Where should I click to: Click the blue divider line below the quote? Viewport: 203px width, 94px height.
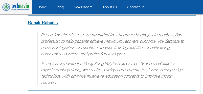[x=112, y=90]
